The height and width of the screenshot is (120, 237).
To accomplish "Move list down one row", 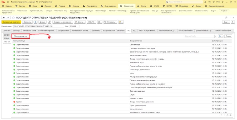I will tap(227, 115).
